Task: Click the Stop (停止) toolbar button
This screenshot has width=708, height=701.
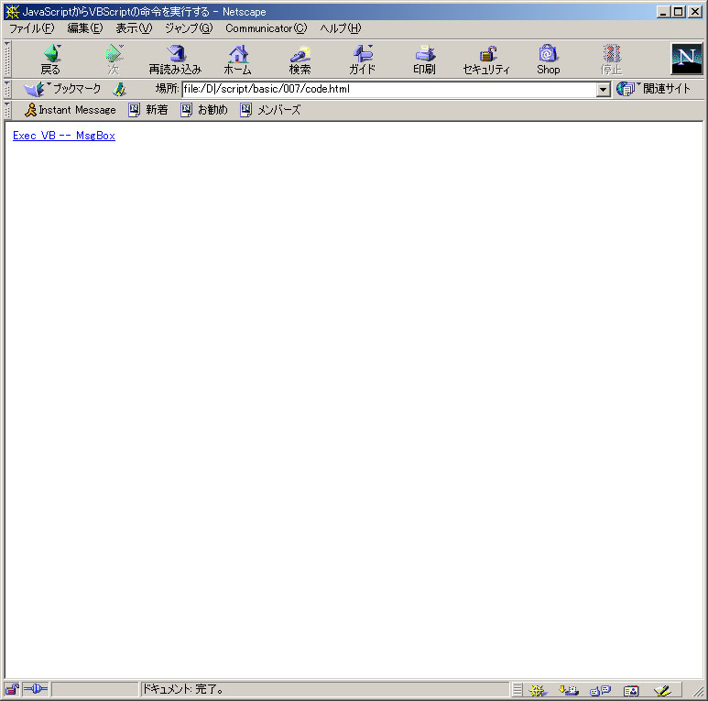Action: 612,60
